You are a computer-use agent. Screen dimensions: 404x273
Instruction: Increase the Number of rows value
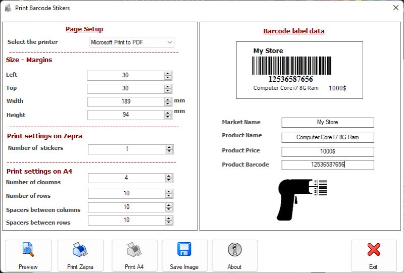tap(169, 192)
